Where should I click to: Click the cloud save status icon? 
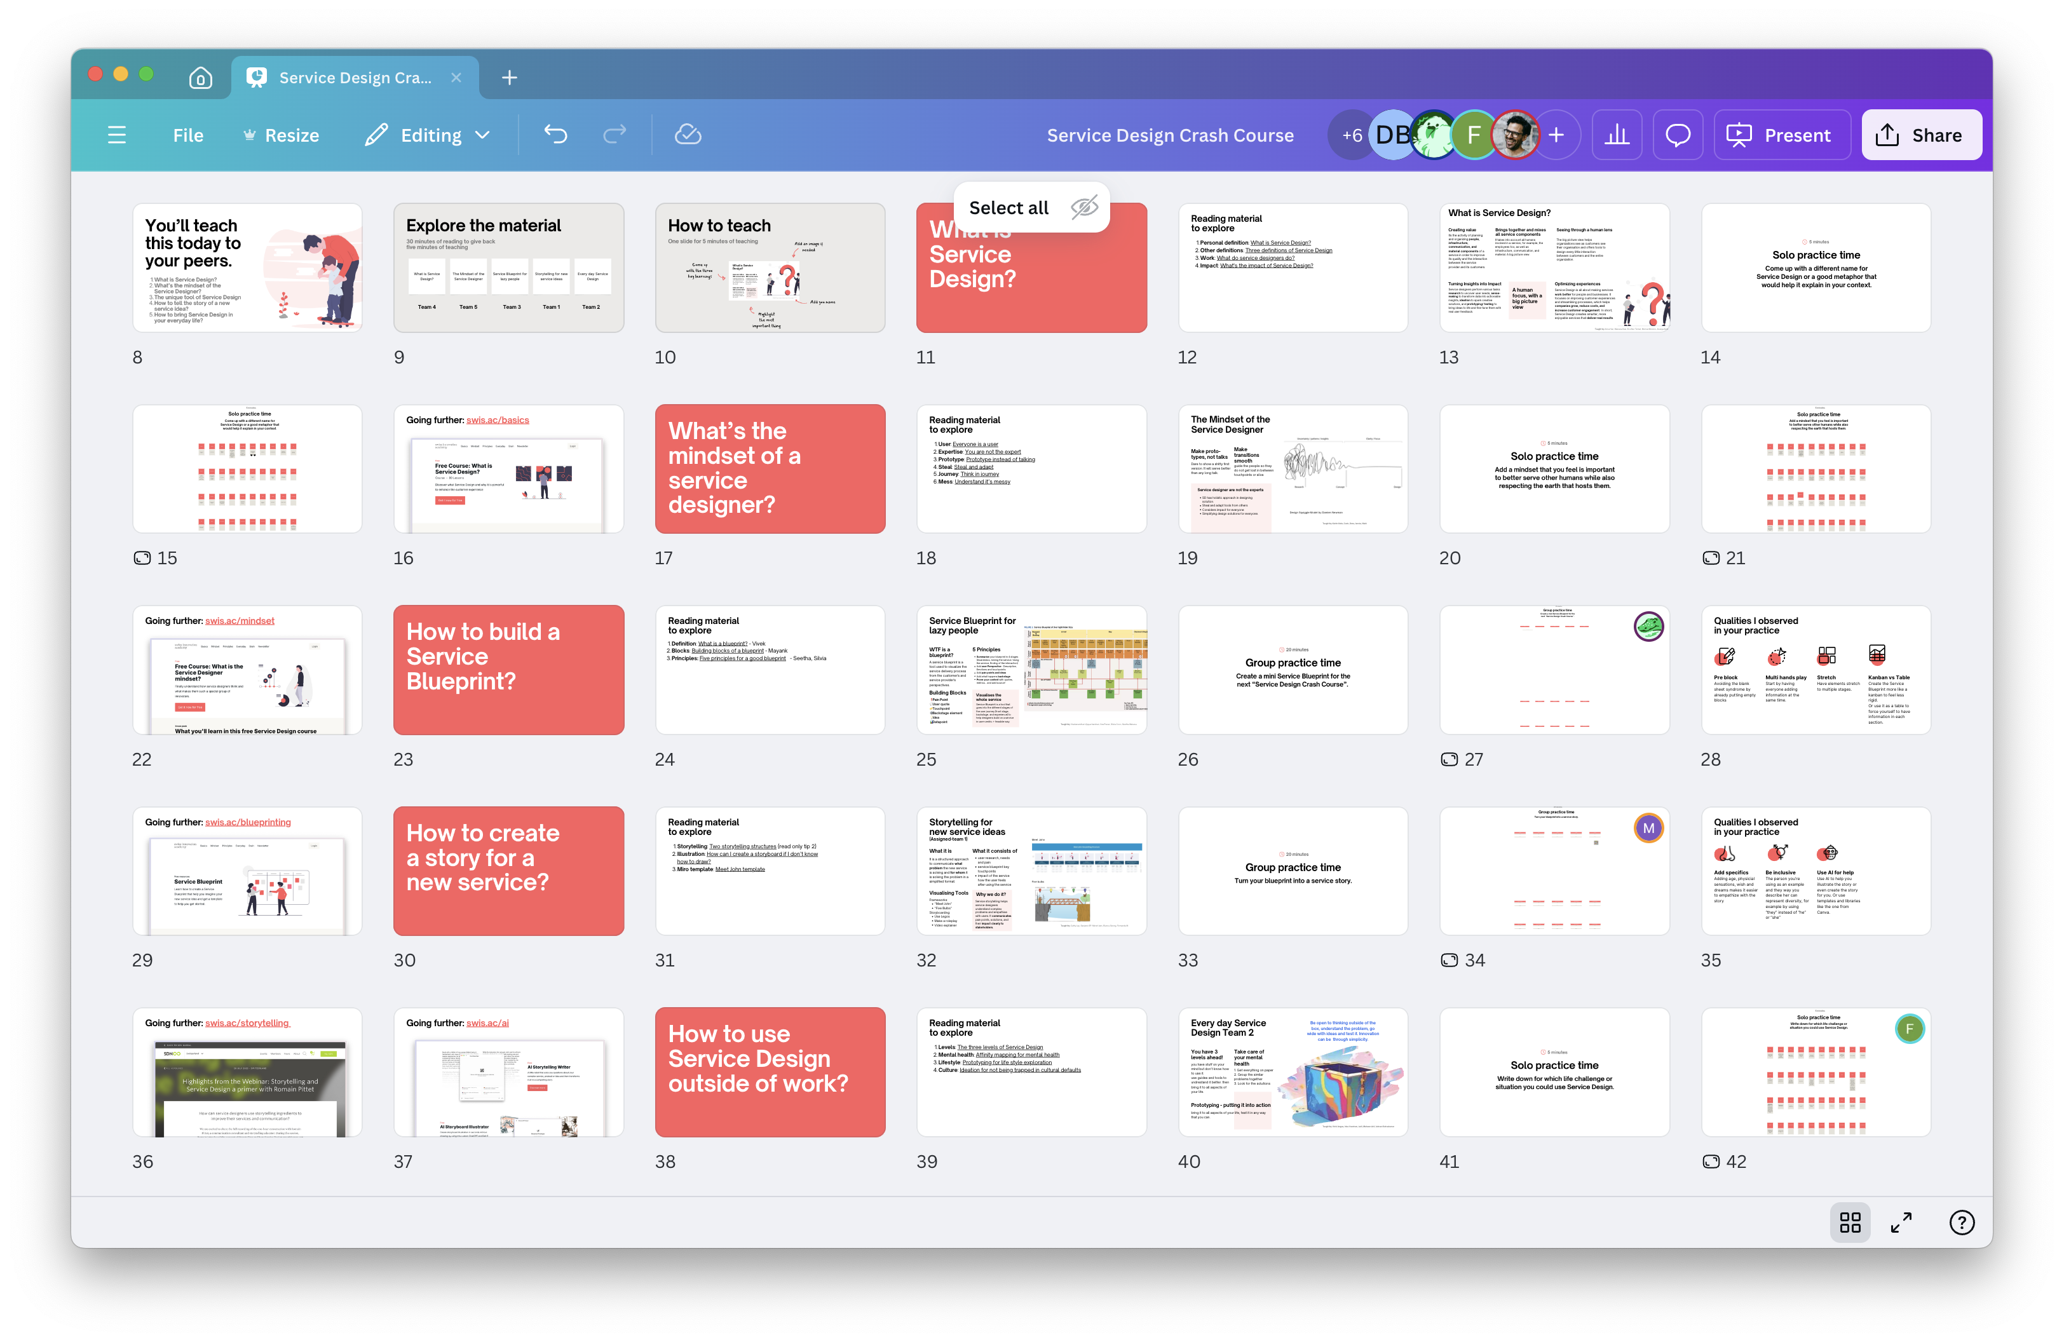(688, 134)
